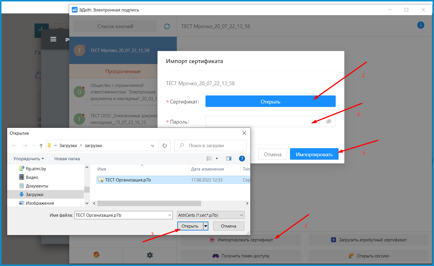Expand the file type AttrCerts dropdown
Viewport: 434px width, 266px height.
(x=241, y=215)
